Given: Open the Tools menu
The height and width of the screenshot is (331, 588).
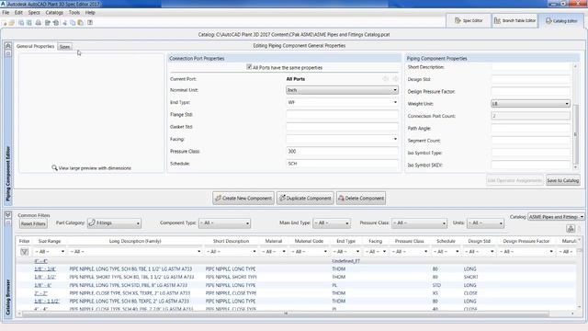Looking at the screenshot, I should click(x=73, y=12).
